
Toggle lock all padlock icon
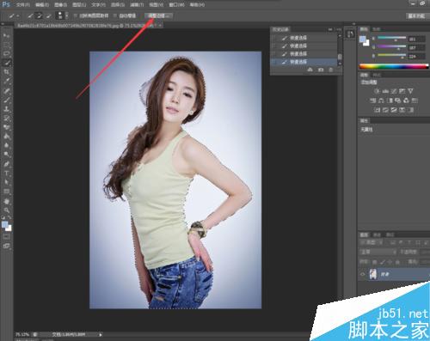pos(397,262)
